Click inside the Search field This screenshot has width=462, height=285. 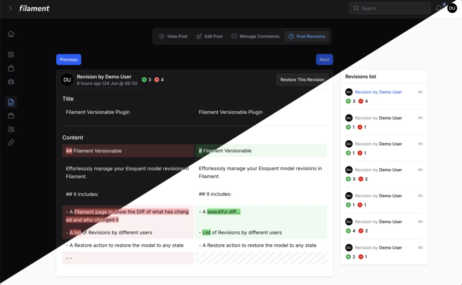(x=389, y=8)
